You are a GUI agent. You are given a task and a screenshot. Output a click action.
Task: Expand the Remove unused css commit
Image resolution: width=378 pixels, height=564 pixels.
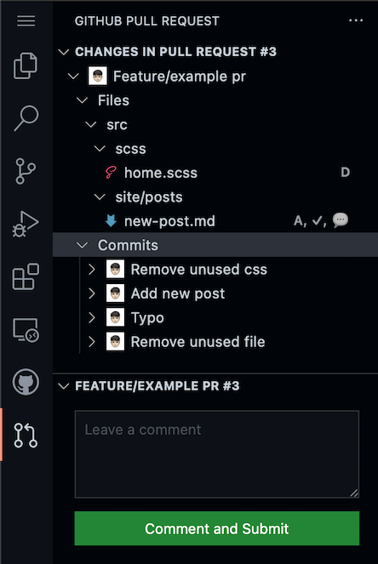[x=92, y=270]
